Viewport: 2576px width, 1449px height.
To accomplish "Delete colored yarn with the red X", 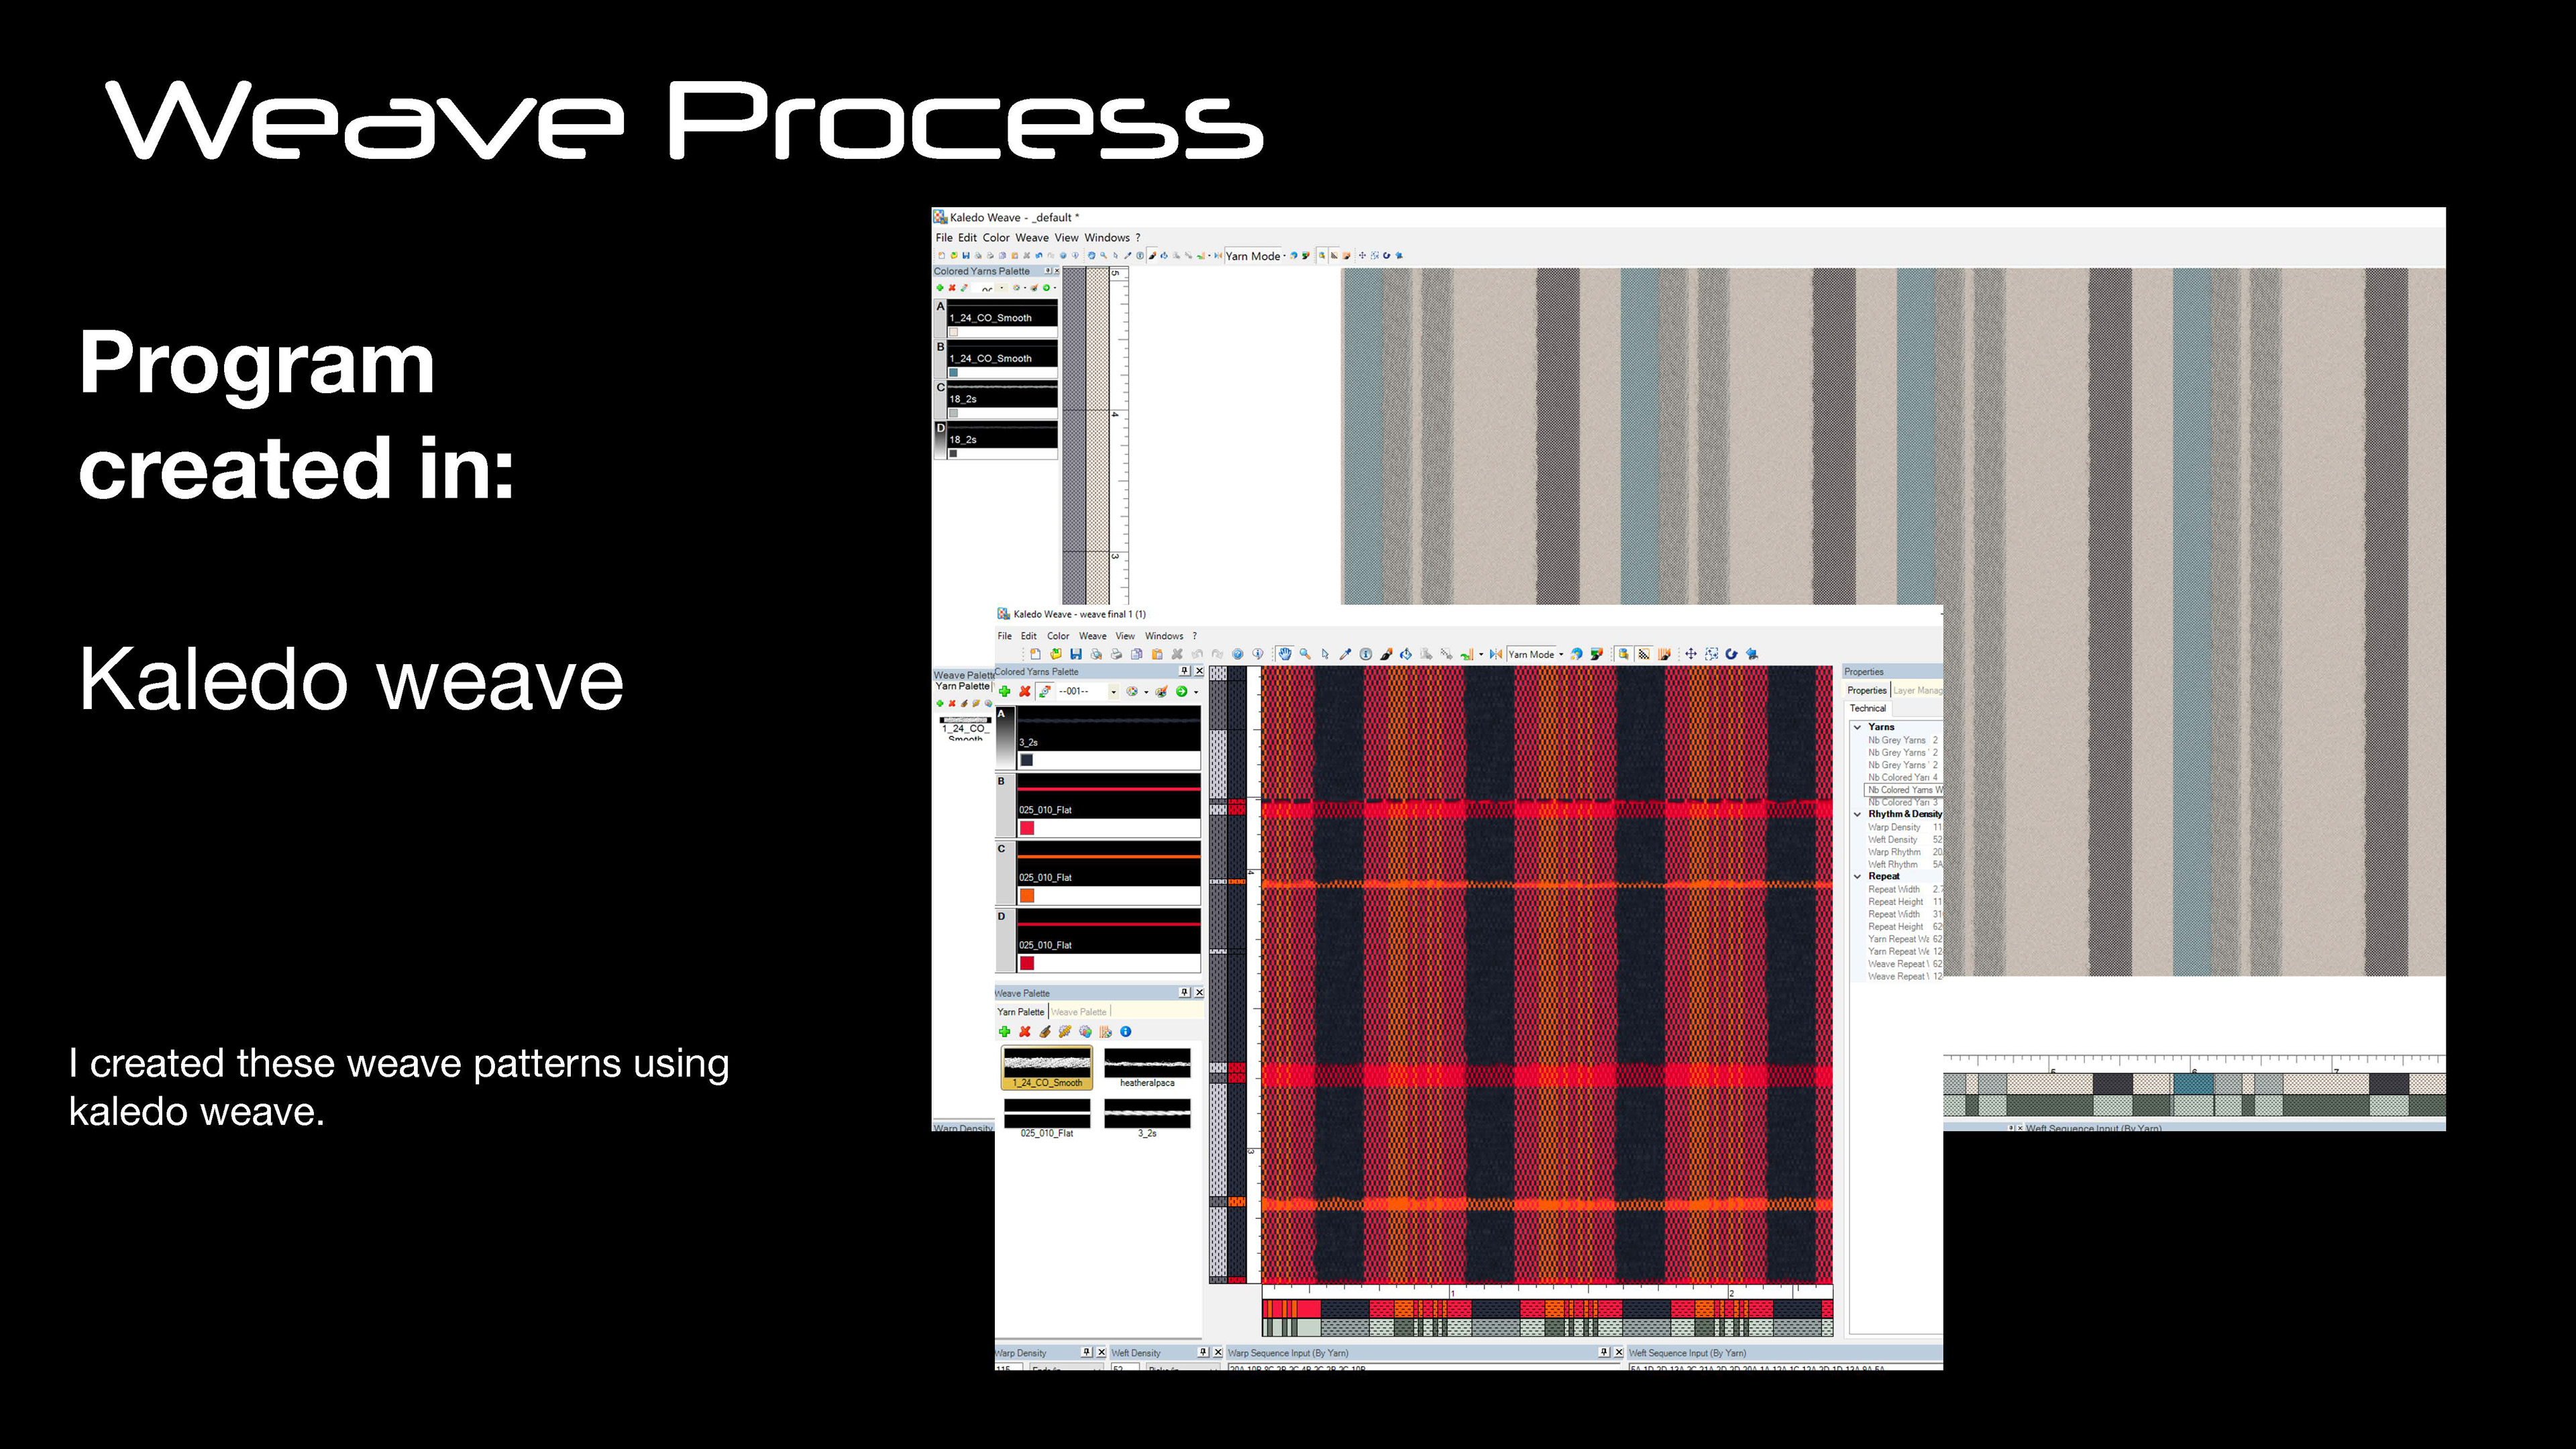I will [1025, 691].
